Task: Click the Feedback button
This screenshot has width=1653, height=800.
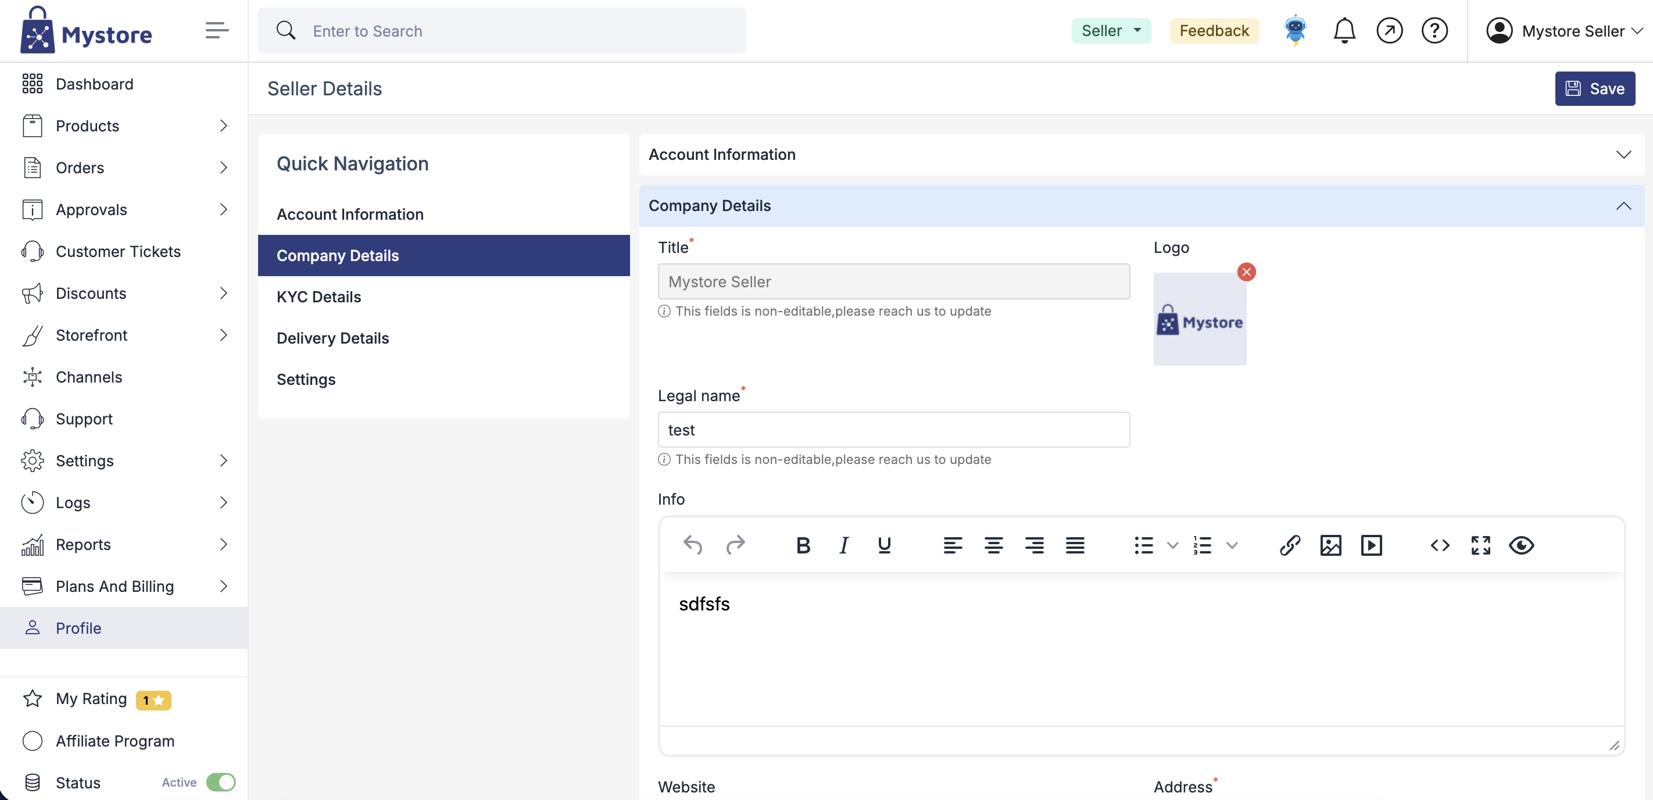Action: coord(1214,31)
